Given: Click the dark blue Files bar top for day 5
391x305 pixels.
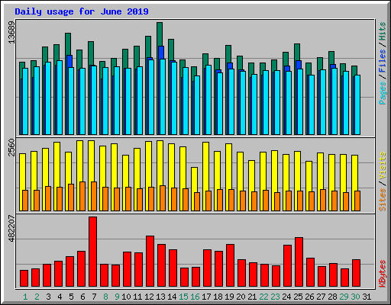Looking at the screenshot, I should tap(69, 61).
